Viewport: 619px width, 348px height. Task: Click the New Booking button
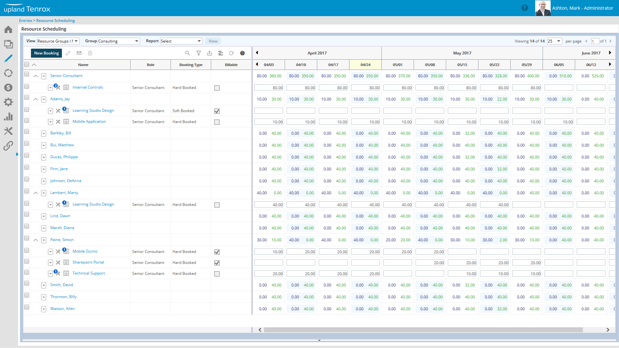point(46,53)
